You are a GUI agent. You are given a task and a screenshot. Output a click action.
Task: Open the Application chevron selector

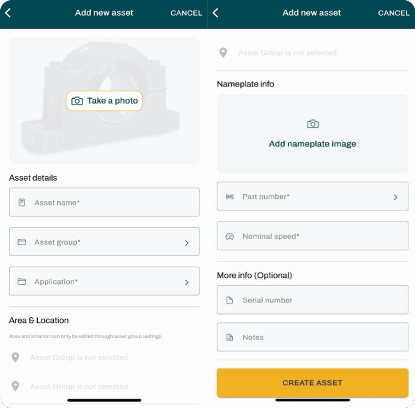[x=187, y=282]
